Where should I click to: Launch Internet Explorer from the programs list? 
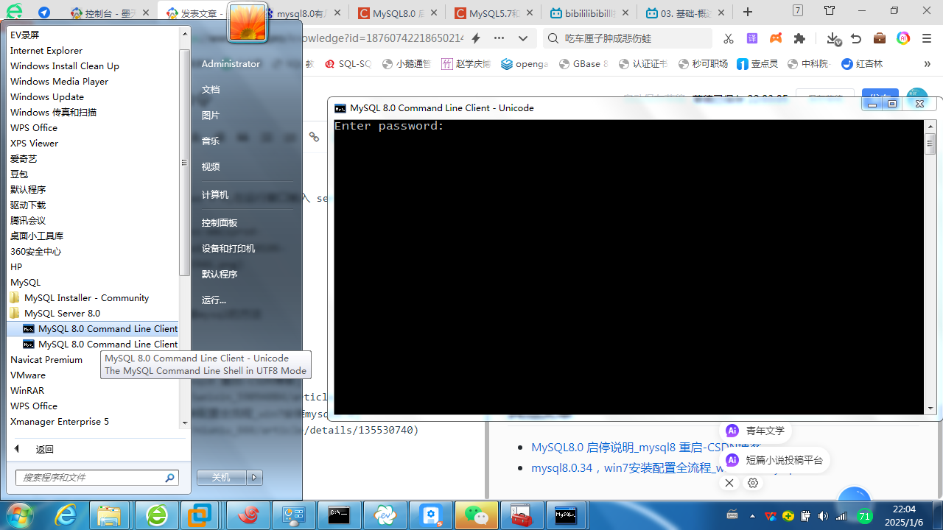click(46, 51)
